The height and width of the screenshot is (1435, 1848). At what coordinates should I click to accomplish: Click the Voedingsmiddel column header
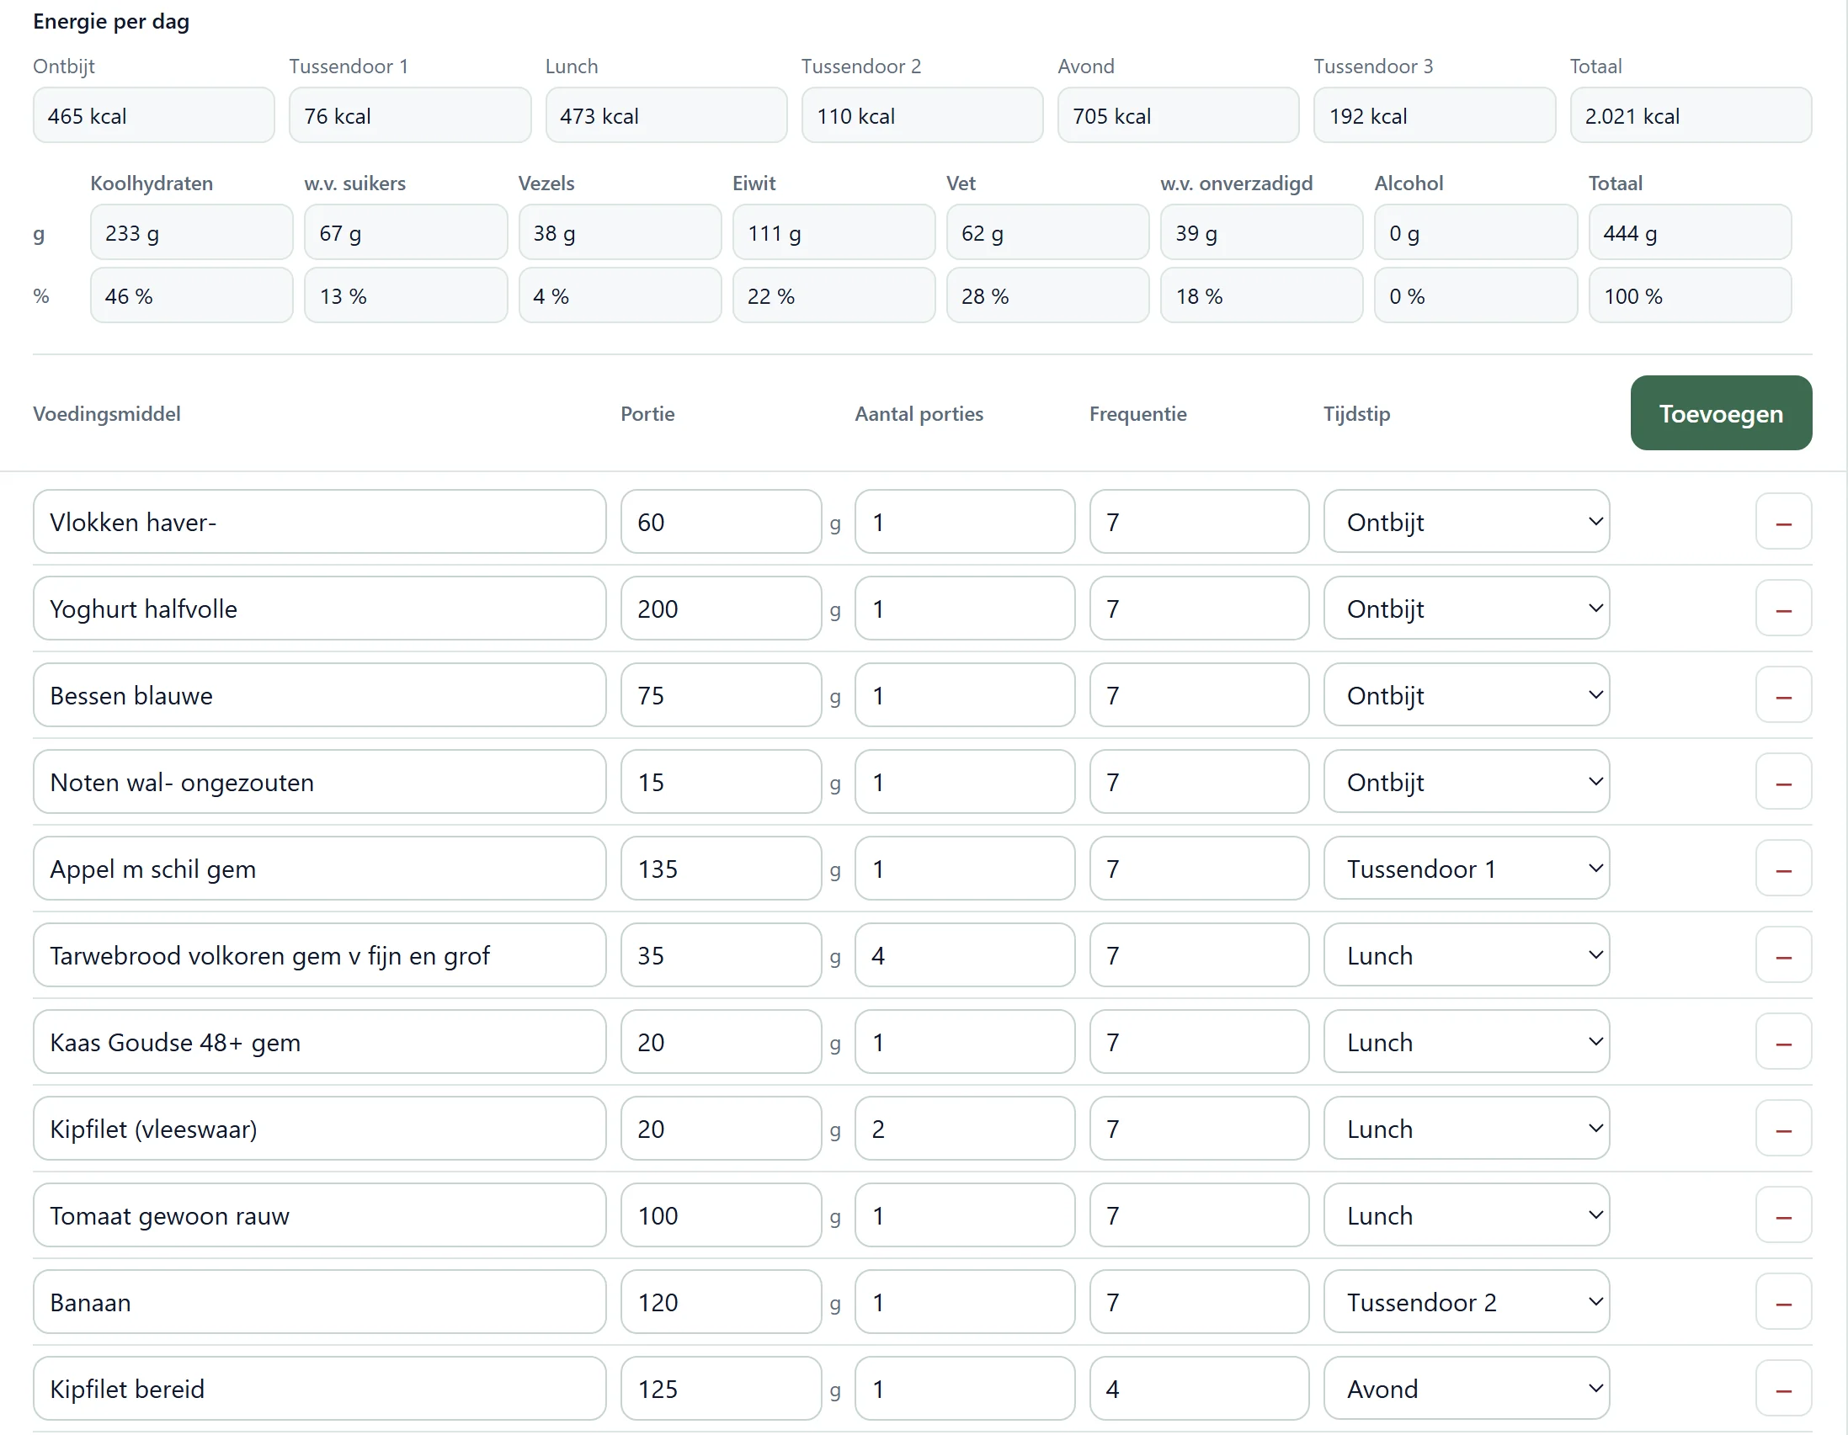(107, 414)
